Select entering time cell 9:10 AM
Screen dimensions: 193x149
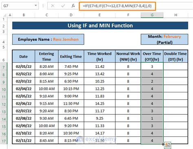tap(47, 96)
